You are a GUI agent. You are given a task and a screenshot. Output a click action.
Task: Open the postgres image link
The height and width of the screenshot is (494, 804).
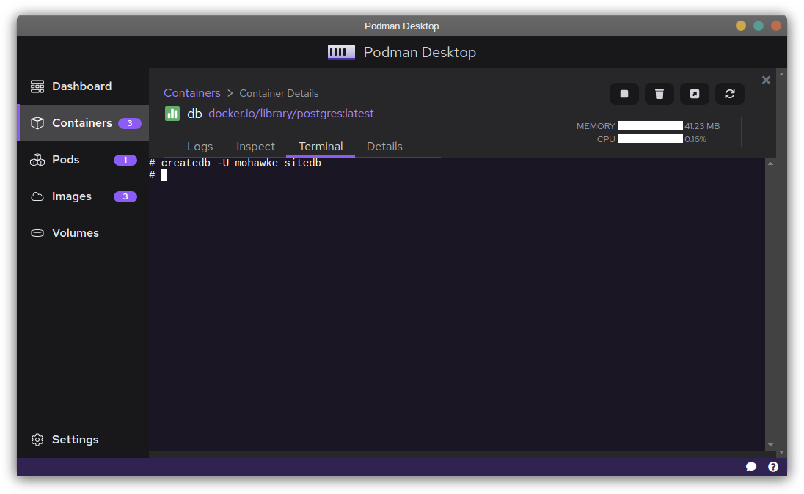[291, 114]
